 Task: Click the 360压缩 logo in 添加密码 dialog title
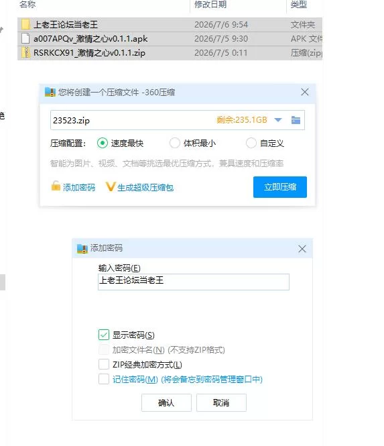click(82, 249)
